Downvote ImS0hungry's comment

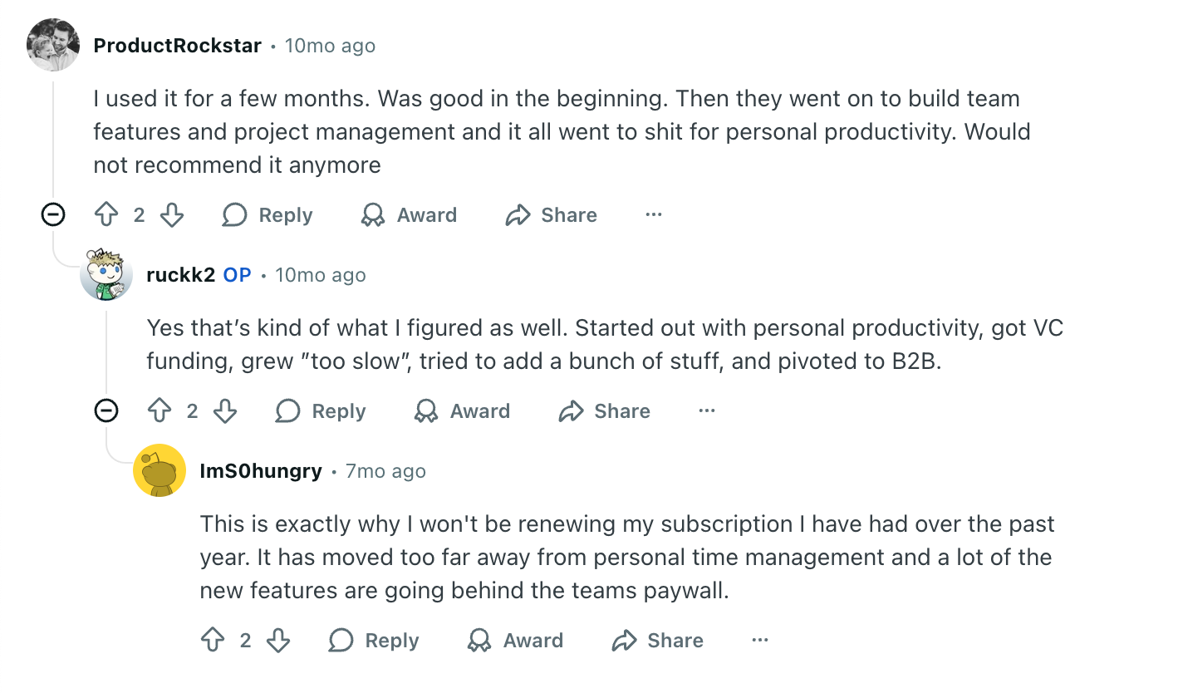278,640
